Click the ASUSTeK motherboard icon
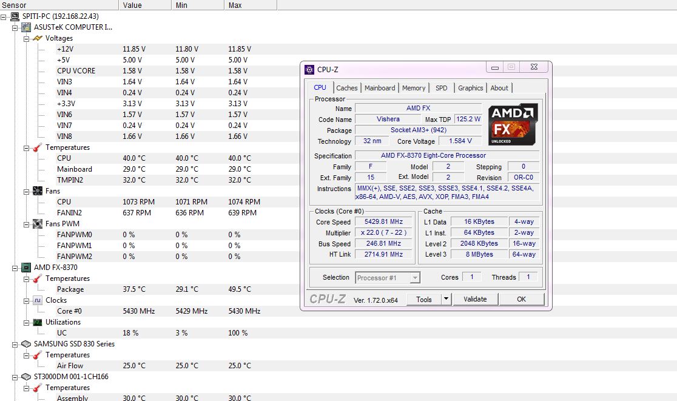Image resolution: width=677 pixels, height=401 pixels. (x=26, y=27)
